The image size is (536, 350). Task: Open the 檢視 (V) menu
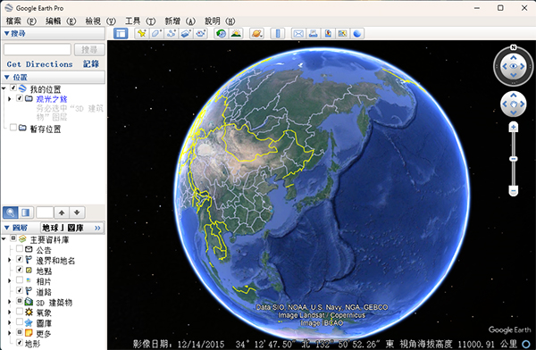click(101, 21)
